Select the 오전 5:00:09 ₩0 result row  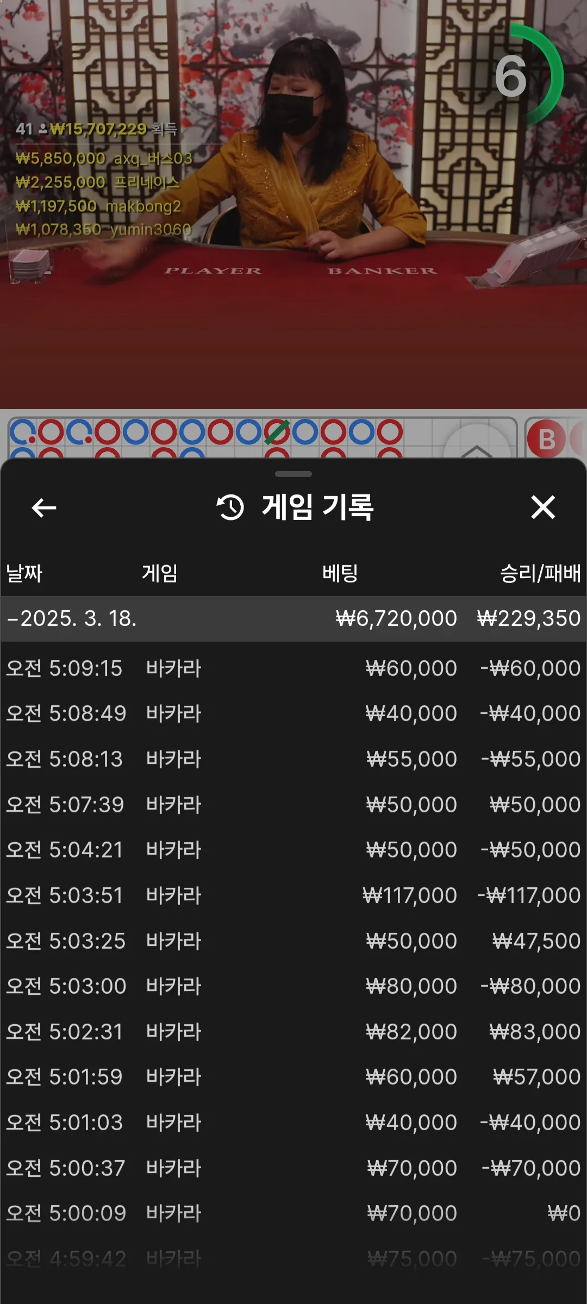(x=293, y=1213)
